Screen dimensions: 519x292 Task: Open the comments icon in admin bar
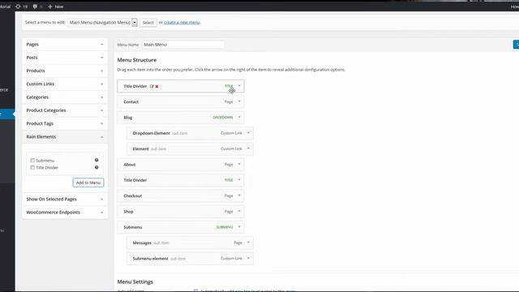tap(35, 6)
